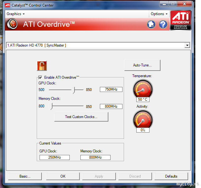
Task: Click the Discard button
Action: click(135, 176)
